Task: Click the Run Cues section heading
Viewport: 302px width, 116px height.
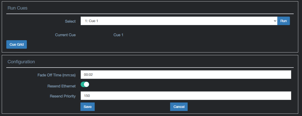Action: 18,8
